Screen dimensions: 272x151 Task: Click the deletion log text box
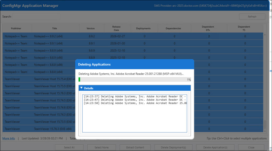pyautogui.click(x=135, y=117)
